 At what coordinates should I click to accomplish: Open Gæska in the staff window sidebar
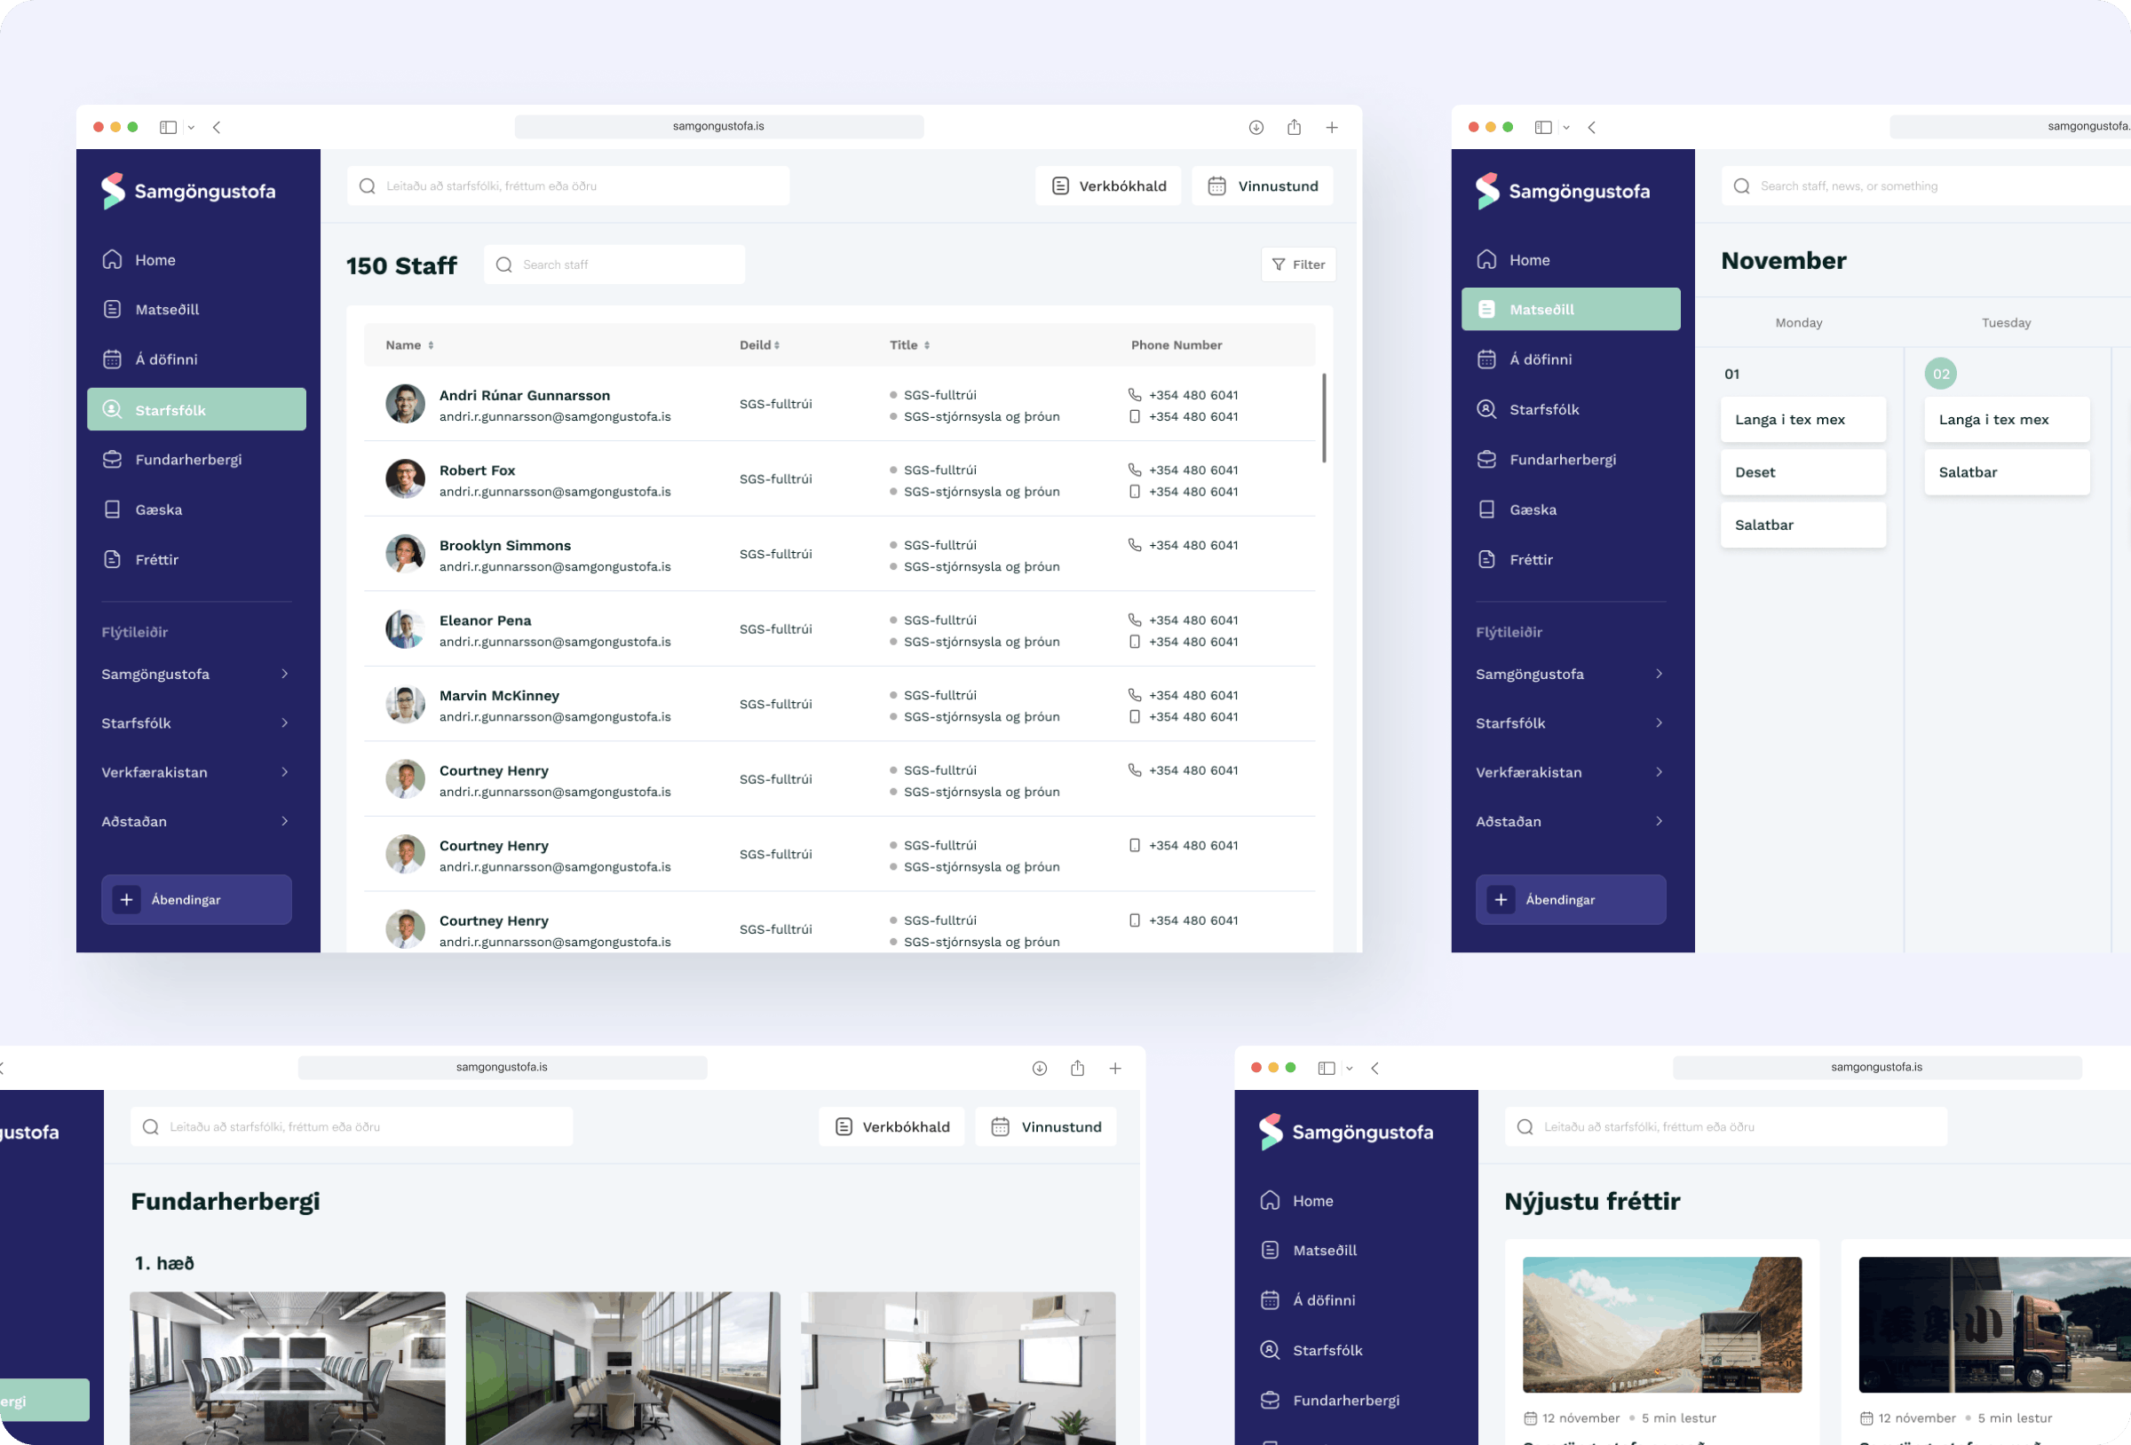[196, 509]
